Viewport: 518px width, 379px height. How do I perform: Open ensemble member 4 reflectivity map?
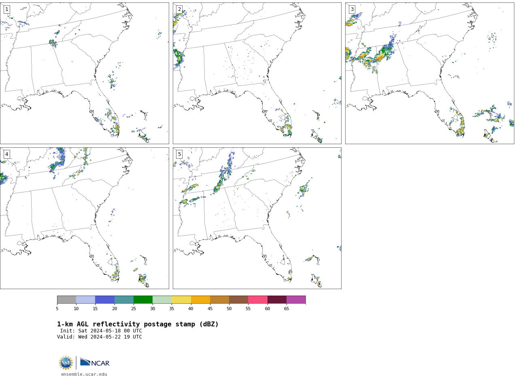coord(84,218)
